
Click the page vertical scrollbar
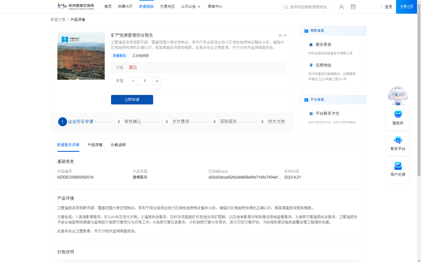pos(419,89)
